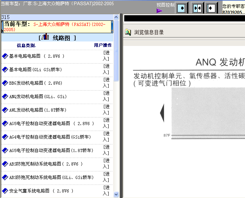Open [进入] for AG4电子控制自动变速器电路图
This screenshot has width=245, height=198.
pyautogui.click(x=106, y=136)
